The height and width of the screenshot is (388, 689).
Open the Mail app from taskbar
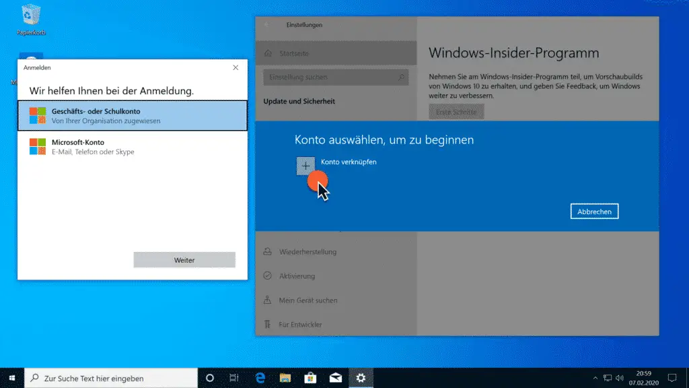336,378
